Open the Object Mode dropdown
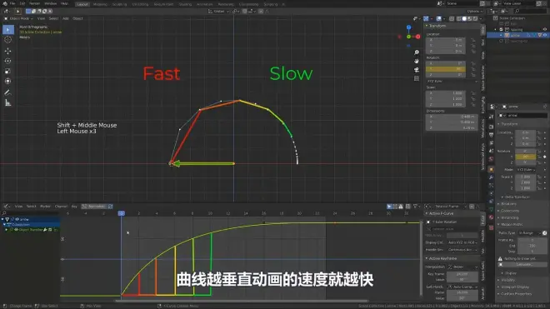Viewport: 550px width, 309px height. pos(19,18)
